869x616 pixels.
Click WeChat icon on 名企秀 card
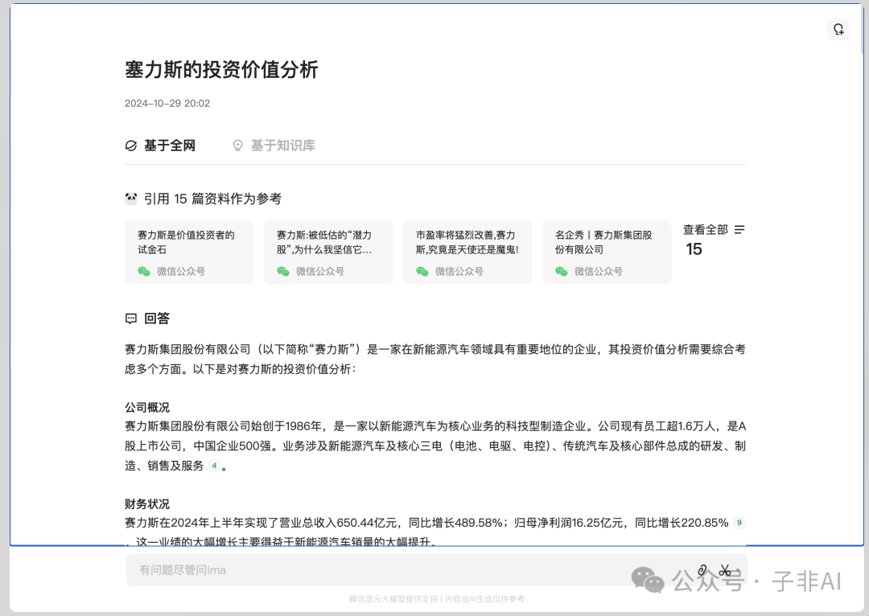(562, 272)
